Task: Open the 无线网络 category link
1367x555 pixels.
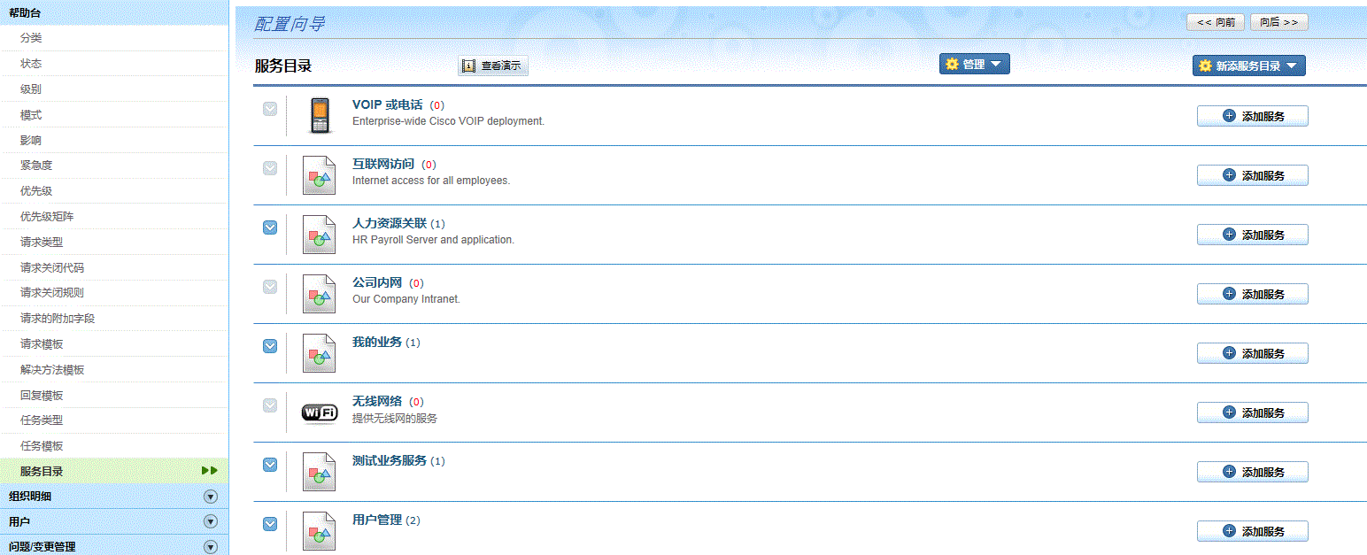Action: tap(377, 401)
